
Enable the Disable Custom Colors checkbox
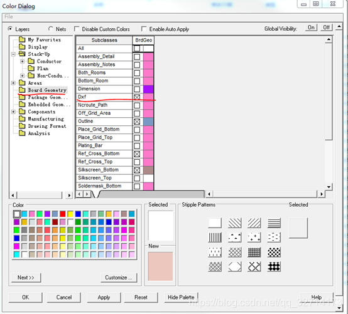(x=77, y=29)
